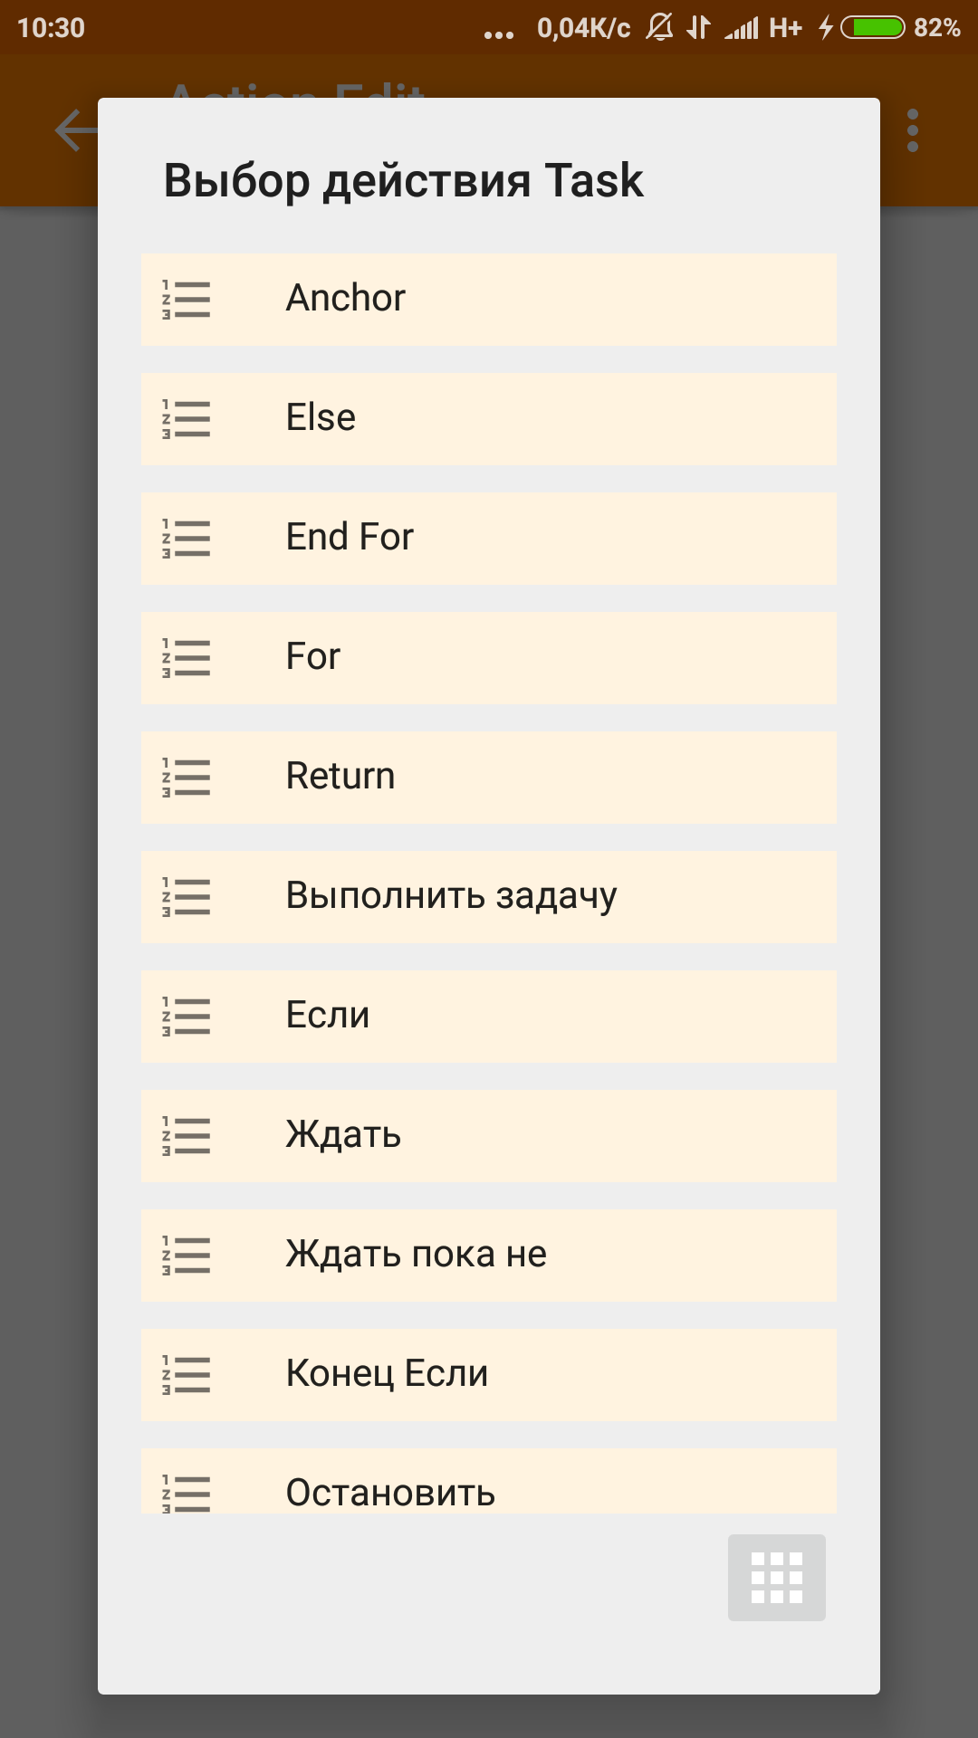Select the Anchor action

tap(489, 300)
